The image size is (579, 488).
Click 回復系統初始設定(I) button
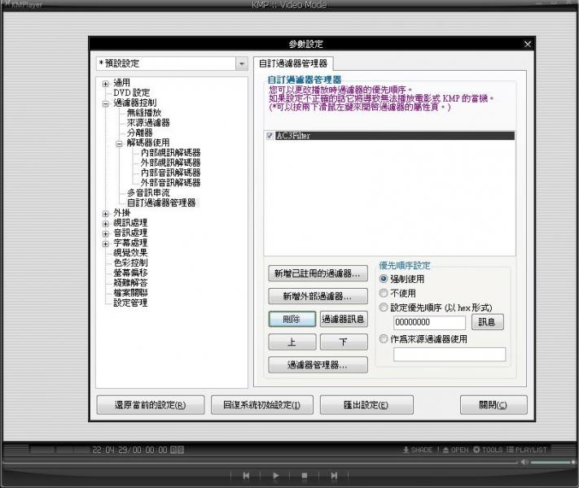(x=261, y=405)
